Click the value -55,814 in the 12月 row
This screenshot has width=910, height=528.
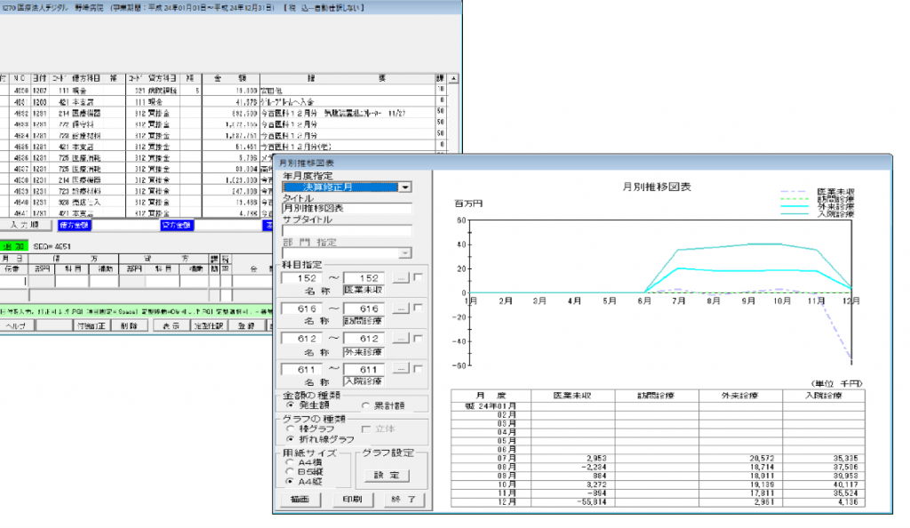592,502
